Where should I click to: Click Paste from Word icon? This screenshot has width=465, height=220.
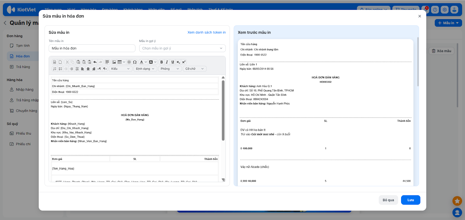pos(90,62)
